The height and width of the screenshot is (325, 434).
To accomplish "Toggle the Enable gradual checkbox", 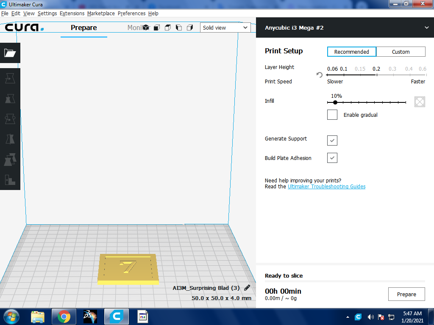I will (x=332, y=115).
